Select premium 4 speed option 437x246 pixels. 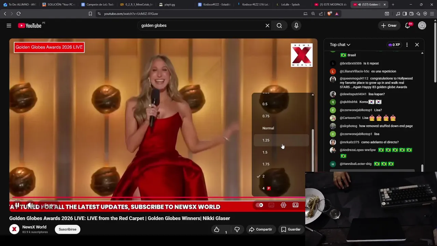click(x=282, y=188)
